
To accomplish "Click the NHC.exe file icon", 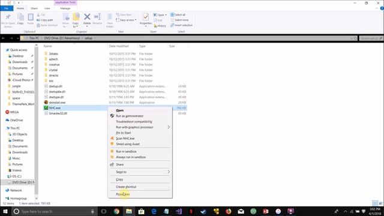I will (46, 108).
